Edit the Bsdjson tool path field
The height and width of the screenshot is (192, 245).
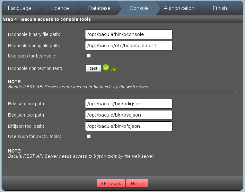tap(129, 115)
